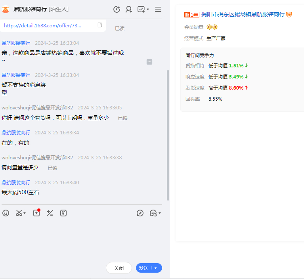Click the message options ellipsis bubble
Image resolution: width=304 pixels, height=279 pixels.
(x=149, y=62)
